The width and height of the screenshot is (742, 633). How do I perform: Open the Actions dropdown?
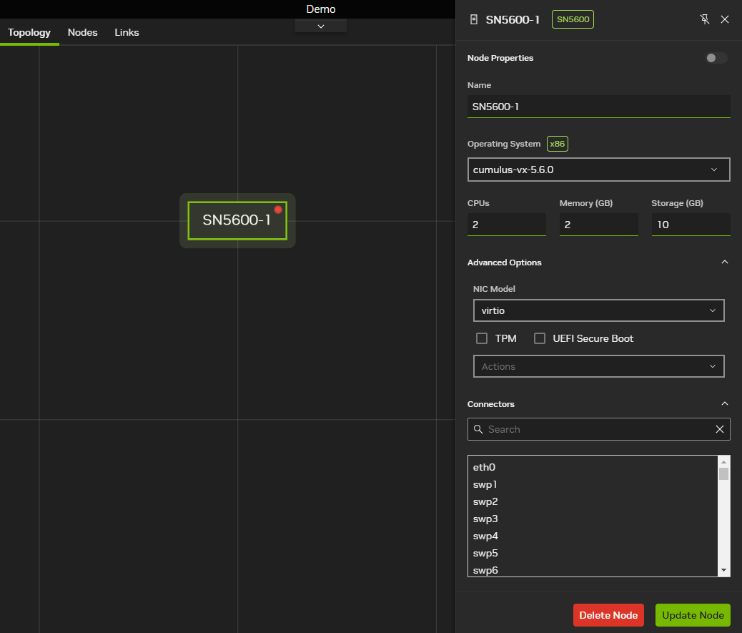tap(598, 366)
